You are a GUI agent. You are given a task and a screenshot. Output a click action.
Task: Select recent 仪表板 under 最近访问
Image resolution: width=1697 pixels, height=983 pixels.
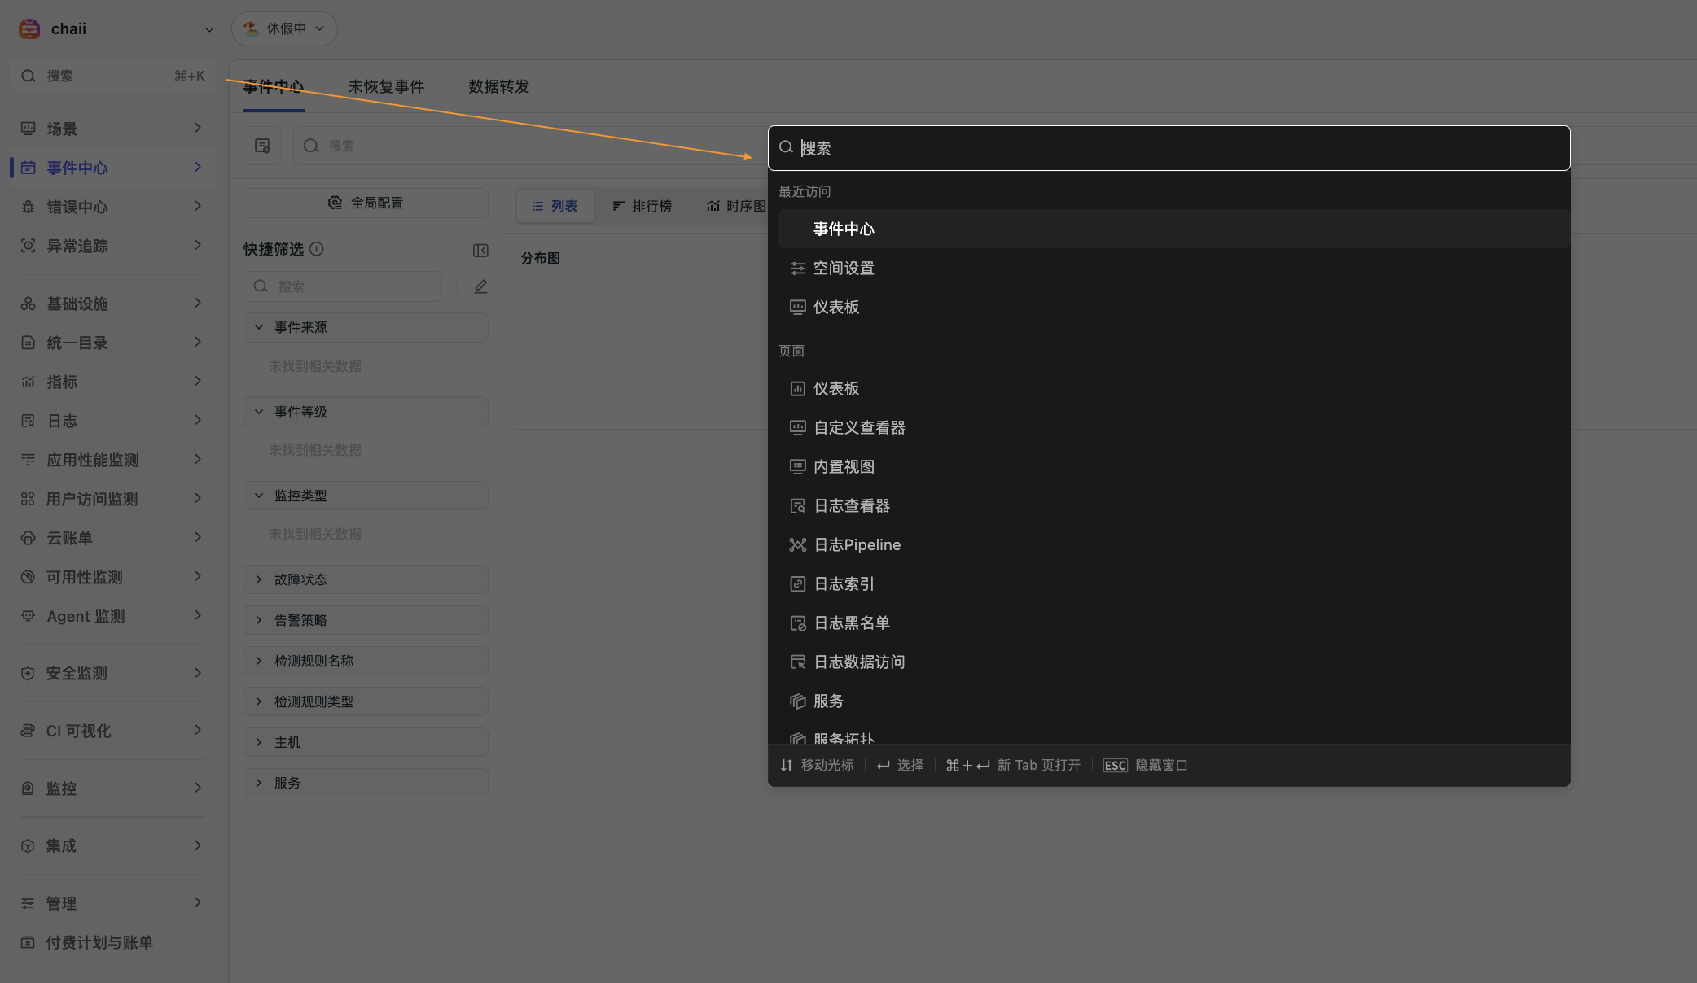click(1173, 307)
